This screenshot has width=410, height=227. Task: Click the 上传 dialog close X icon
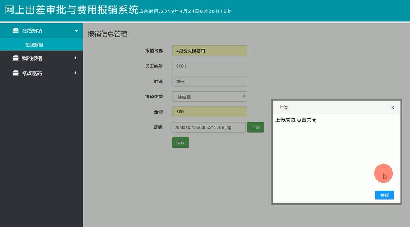pos(393,107)
